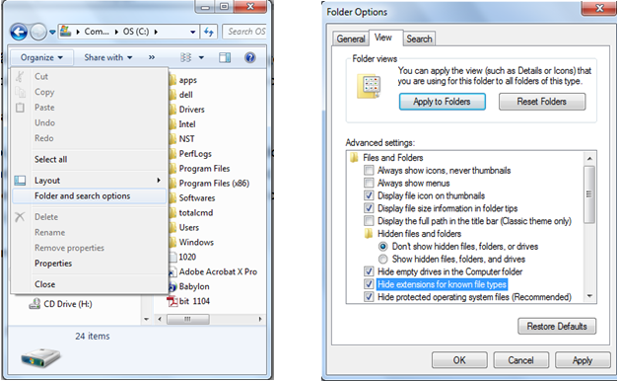Select the View tab in Folder Options

coord(382,38)
